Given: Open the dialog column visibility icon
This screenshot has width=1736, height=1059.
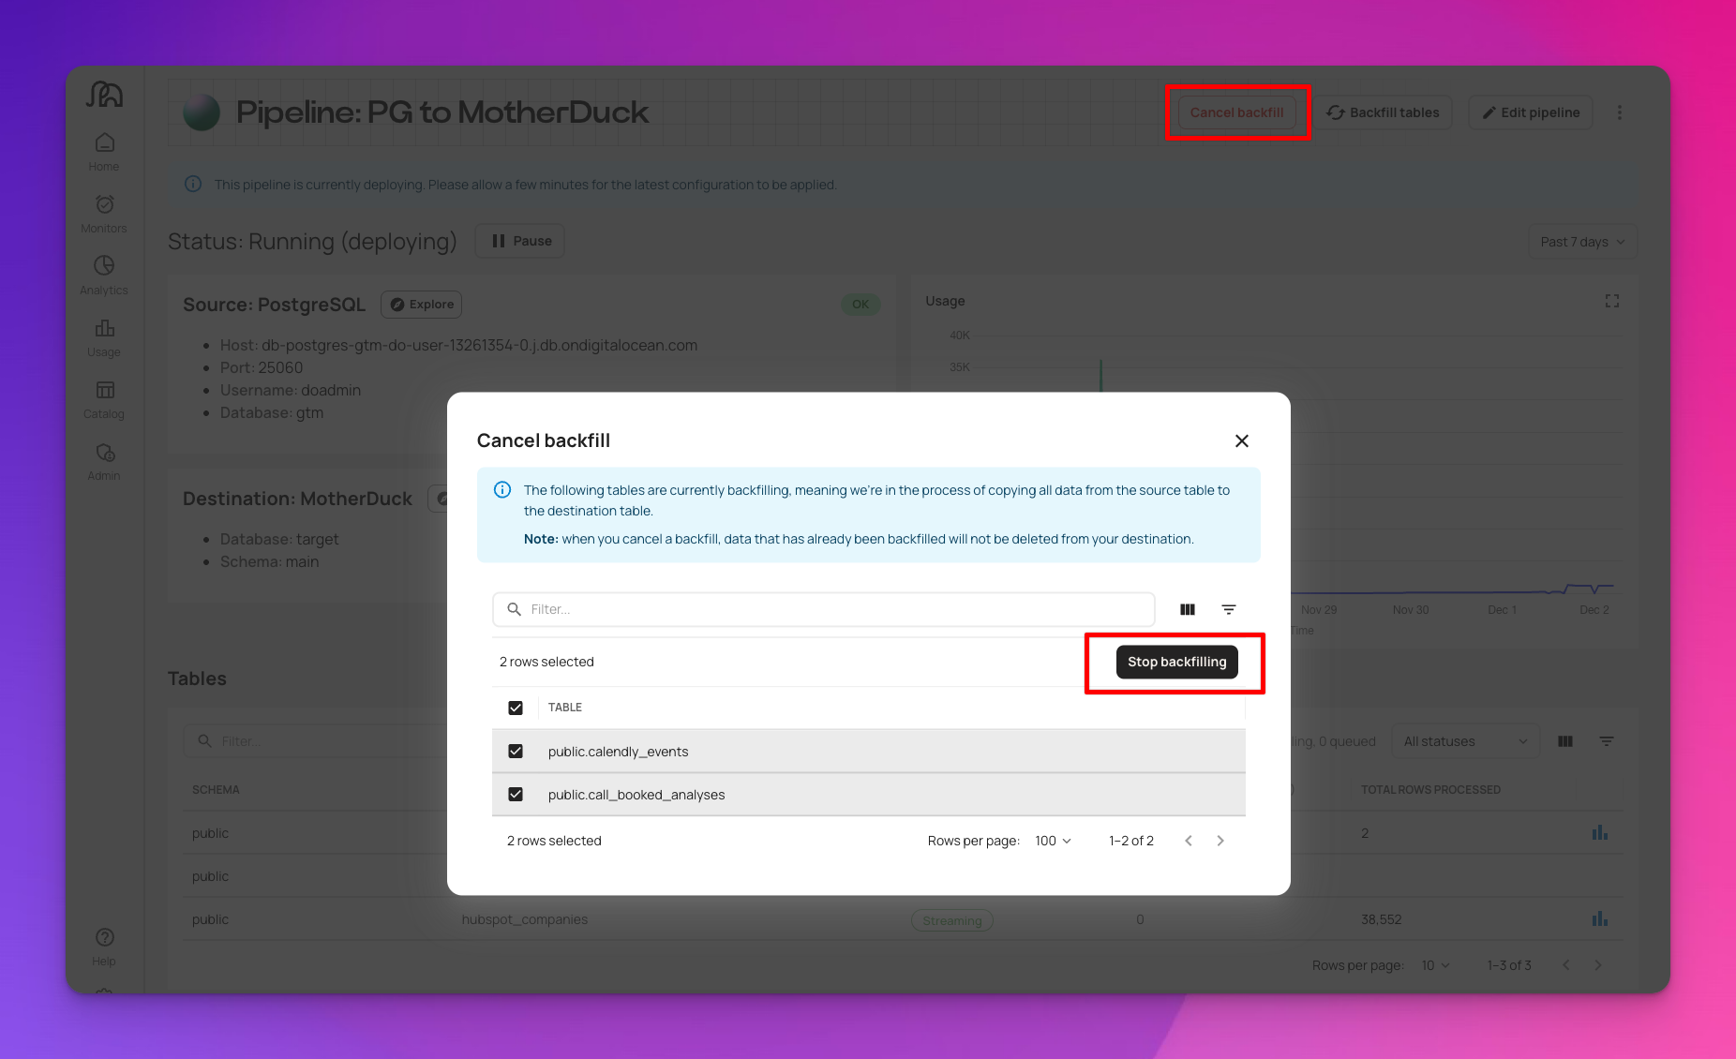Looking at the screenshot, I should click(1188, 609).
